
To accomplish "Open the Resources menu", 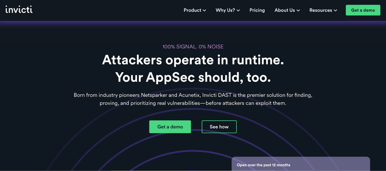I will (323, 10).
